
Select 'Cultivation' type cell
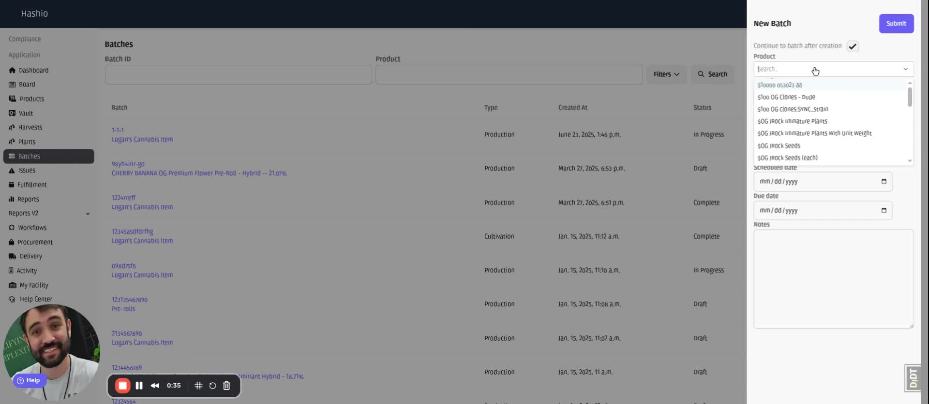click(x=499, y=236)
